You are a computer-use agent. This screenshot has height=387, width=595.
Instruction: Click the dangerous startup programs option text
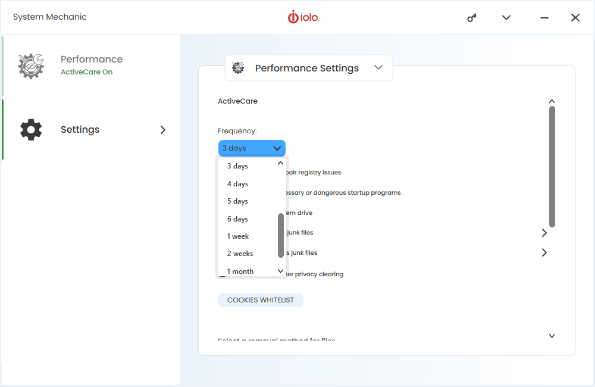click(x=343, y=192)
